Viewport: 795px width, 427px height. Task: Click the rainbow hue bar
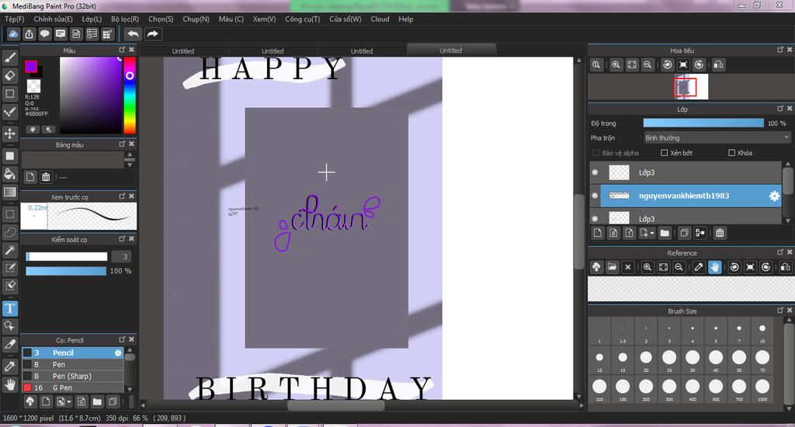130,95
